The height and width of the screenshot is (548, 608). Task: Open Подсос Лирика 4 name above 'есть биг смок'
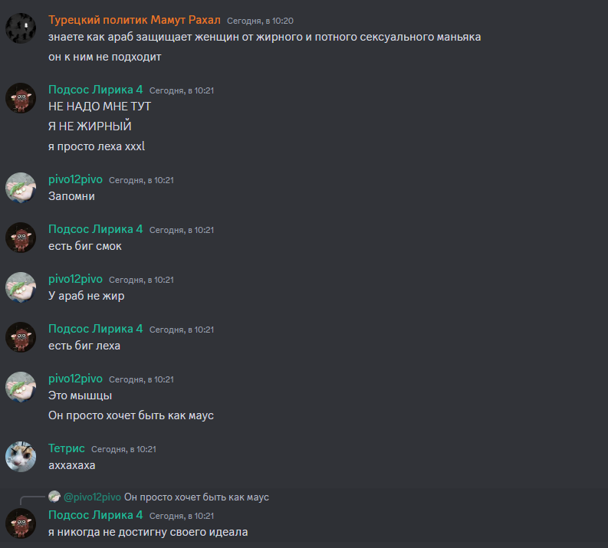95,229
